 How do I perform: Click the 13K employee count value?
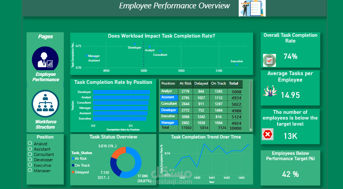[290, 136]
